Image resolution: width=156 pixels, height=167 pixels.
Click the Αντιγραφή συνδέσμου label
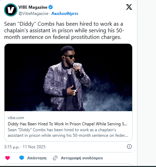tap(82, 158)
